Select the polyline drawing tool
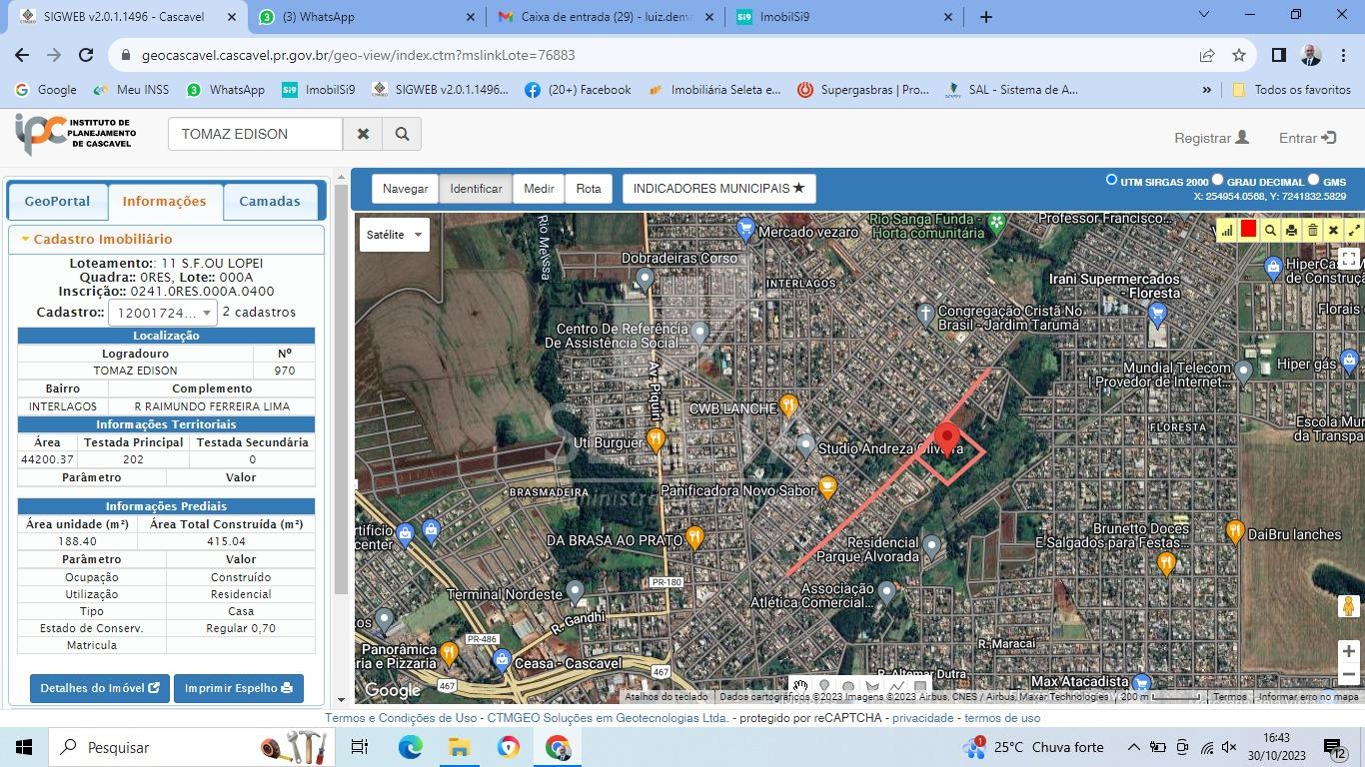Image resolution: width=1365 pixels, height=767 pixels. pos(896,687)
